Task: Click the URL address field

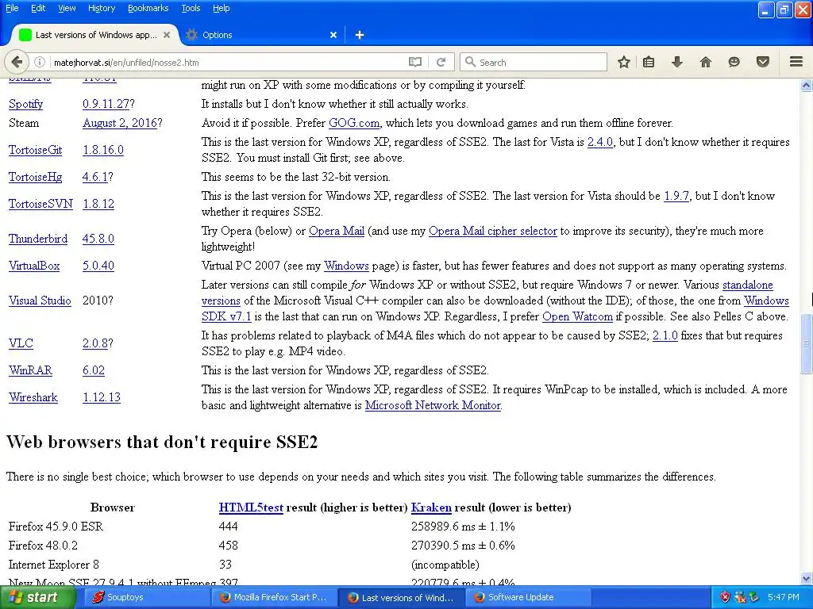Action: [x=228, y=62]
